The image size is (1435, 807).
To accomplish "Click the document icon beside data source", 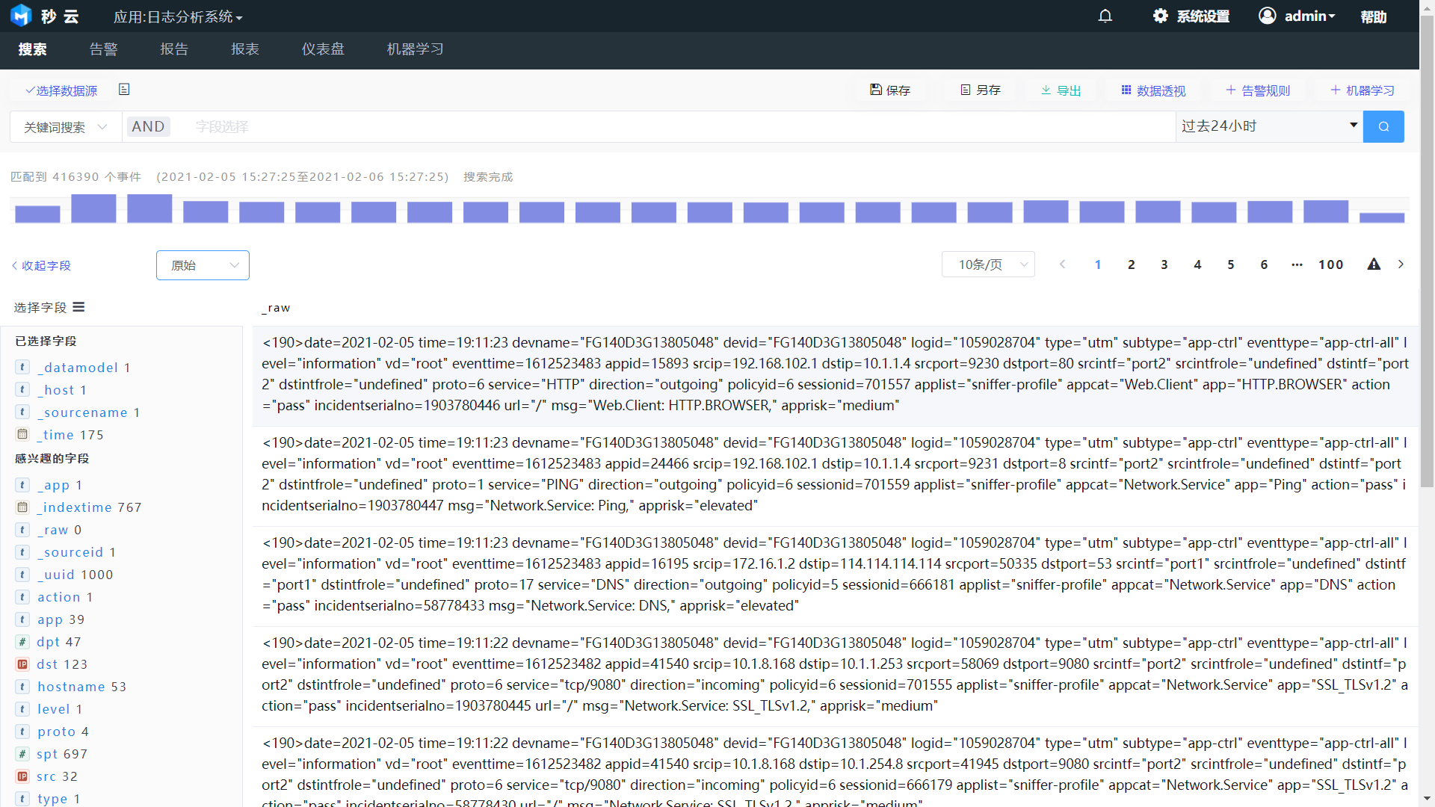I will 124,90.
